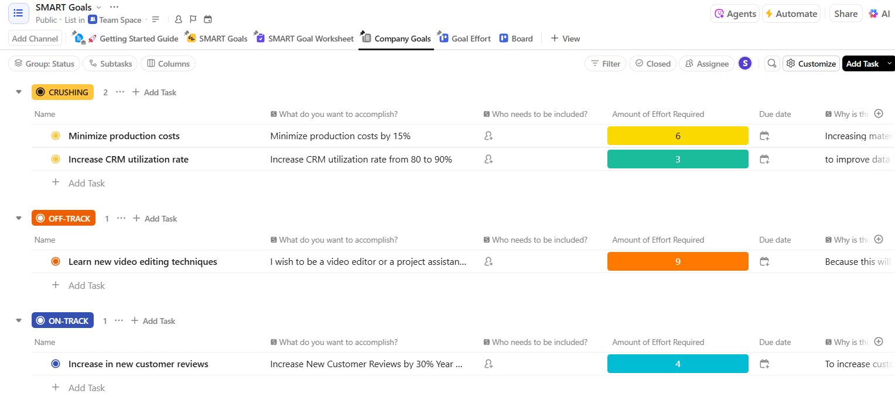895x404 pixels.
Task: Add new column with plus icon in CRUSHING group
Action: click(878, 114)
